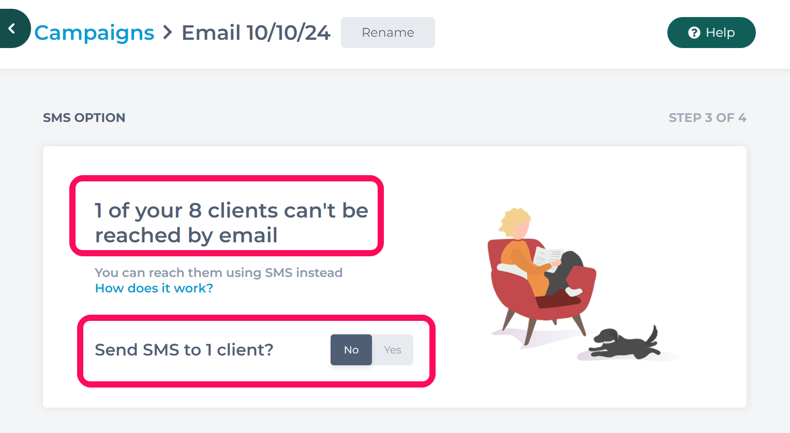Select No for sending SMS

point(351,350)
